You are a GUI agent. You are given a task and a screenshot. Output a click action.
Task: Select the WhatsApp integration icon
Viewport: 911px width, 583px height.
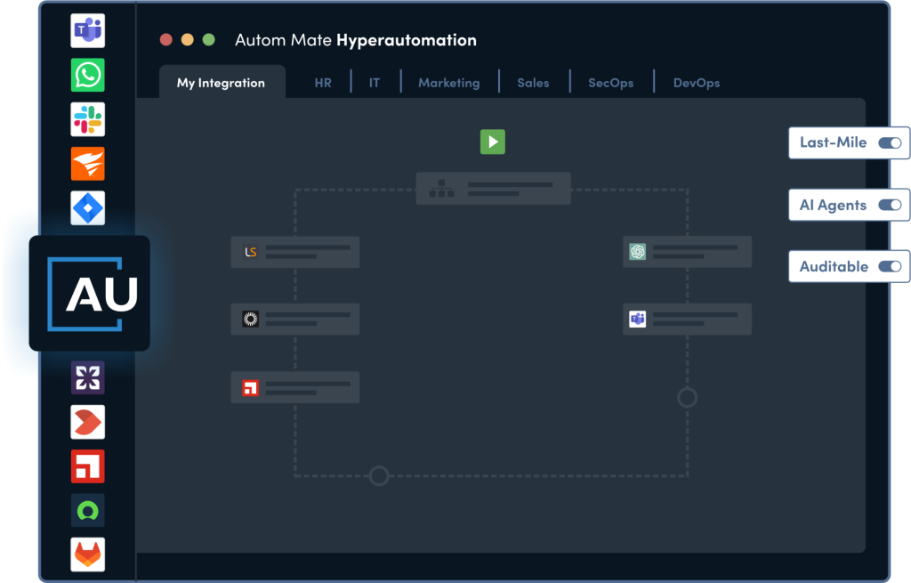(88, 75)
